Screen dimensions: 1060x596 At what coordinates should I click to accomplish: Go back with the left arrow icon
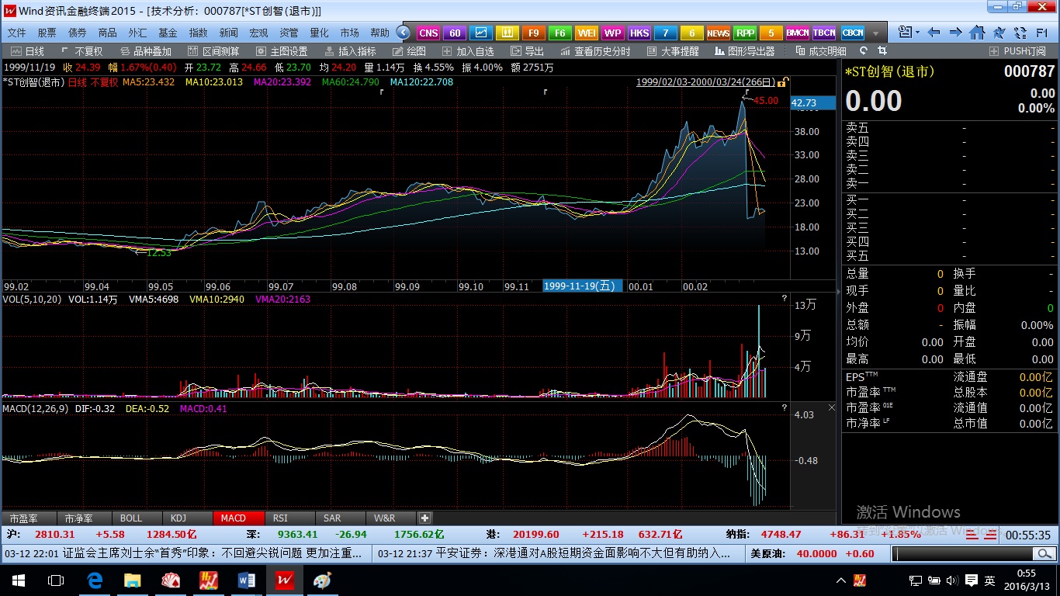934,33
